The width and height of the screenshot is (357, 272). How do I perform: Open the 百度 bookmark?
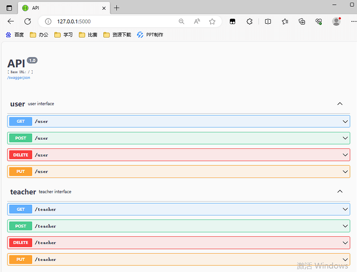pos(15,35)
